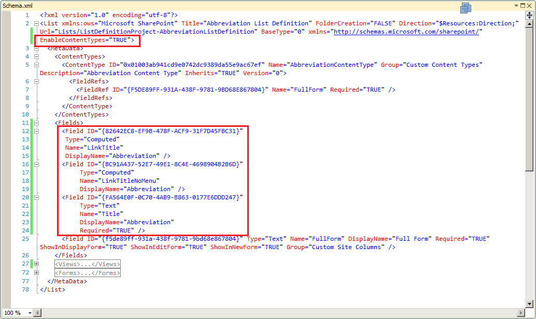The image size is (536, 319).
Task: Collapse the Title Field on line 20
Action: (36, 197)
